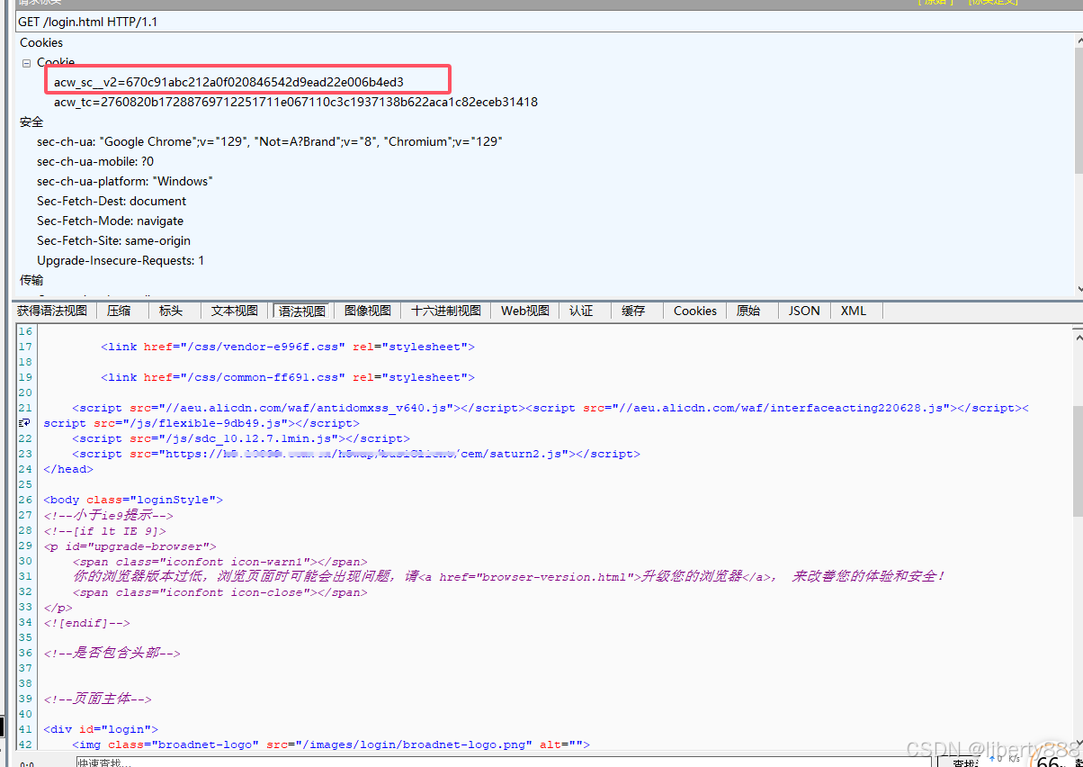
Task: Select the acw_tc cookie row
Action: (296, 102)
